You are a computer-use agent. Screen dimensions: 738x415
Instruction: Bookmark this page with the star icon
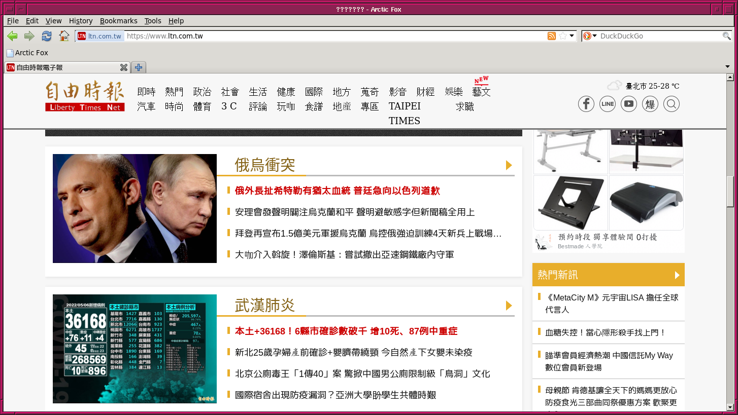562,36
